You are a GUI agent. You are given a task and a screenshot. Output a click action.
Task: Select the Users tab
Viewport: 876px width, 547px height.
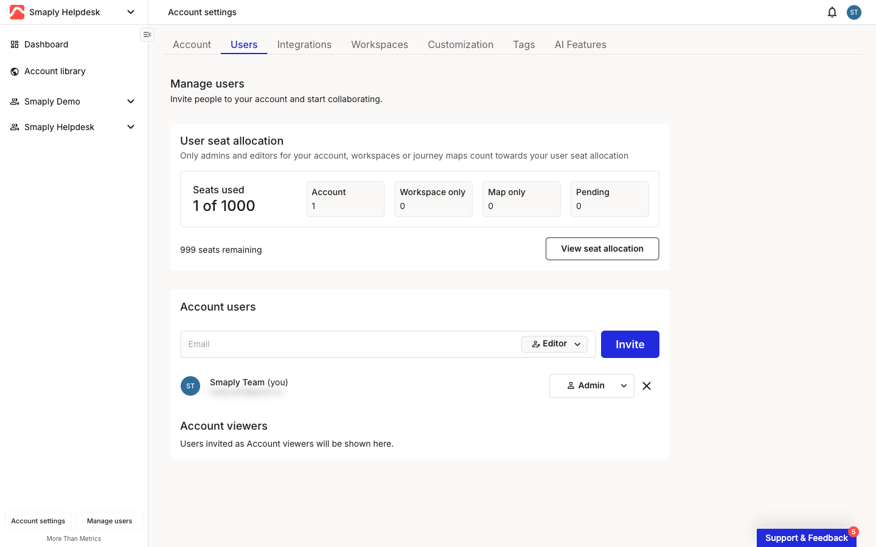(x=244, y=44)
